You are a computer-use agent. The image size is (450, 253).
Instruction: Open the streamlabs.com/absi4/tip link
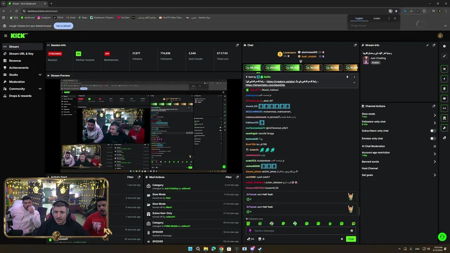[265, 85]
